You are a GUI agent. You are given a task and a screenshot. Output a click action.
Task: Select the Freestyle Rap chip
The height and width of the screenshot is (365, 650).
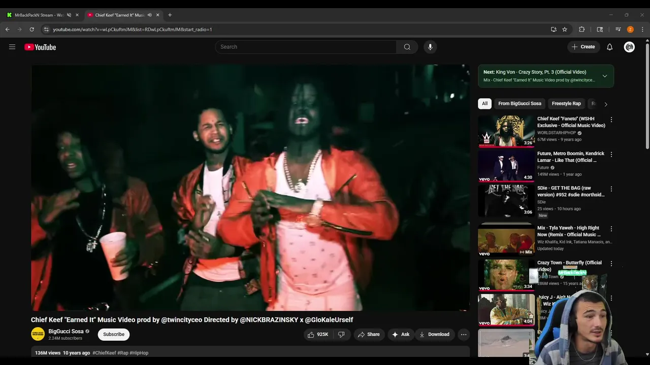click(x=566, y=103)
